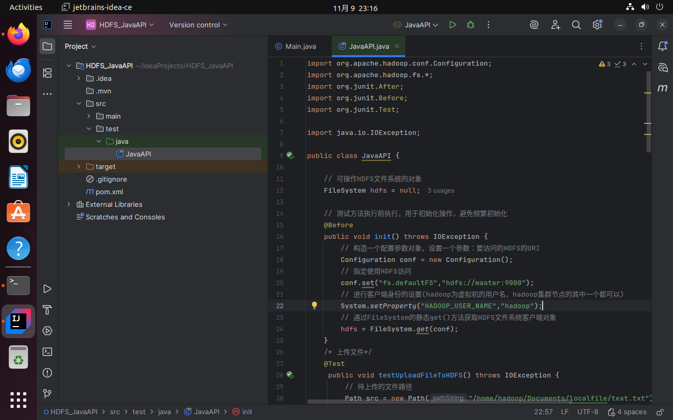
Task: Expand External Libraries node
Action: 68,204
